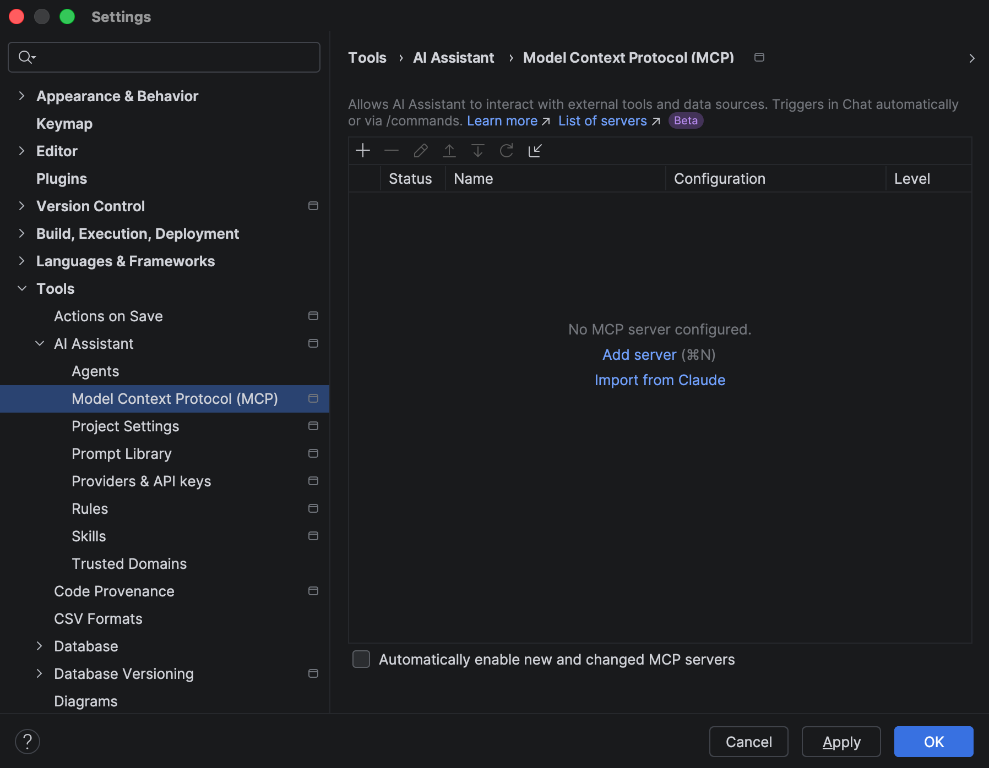The height and width of the screenshot is (768, 989).
Task: Select Trusted Domains settings
Action: (x=129, y=564)
